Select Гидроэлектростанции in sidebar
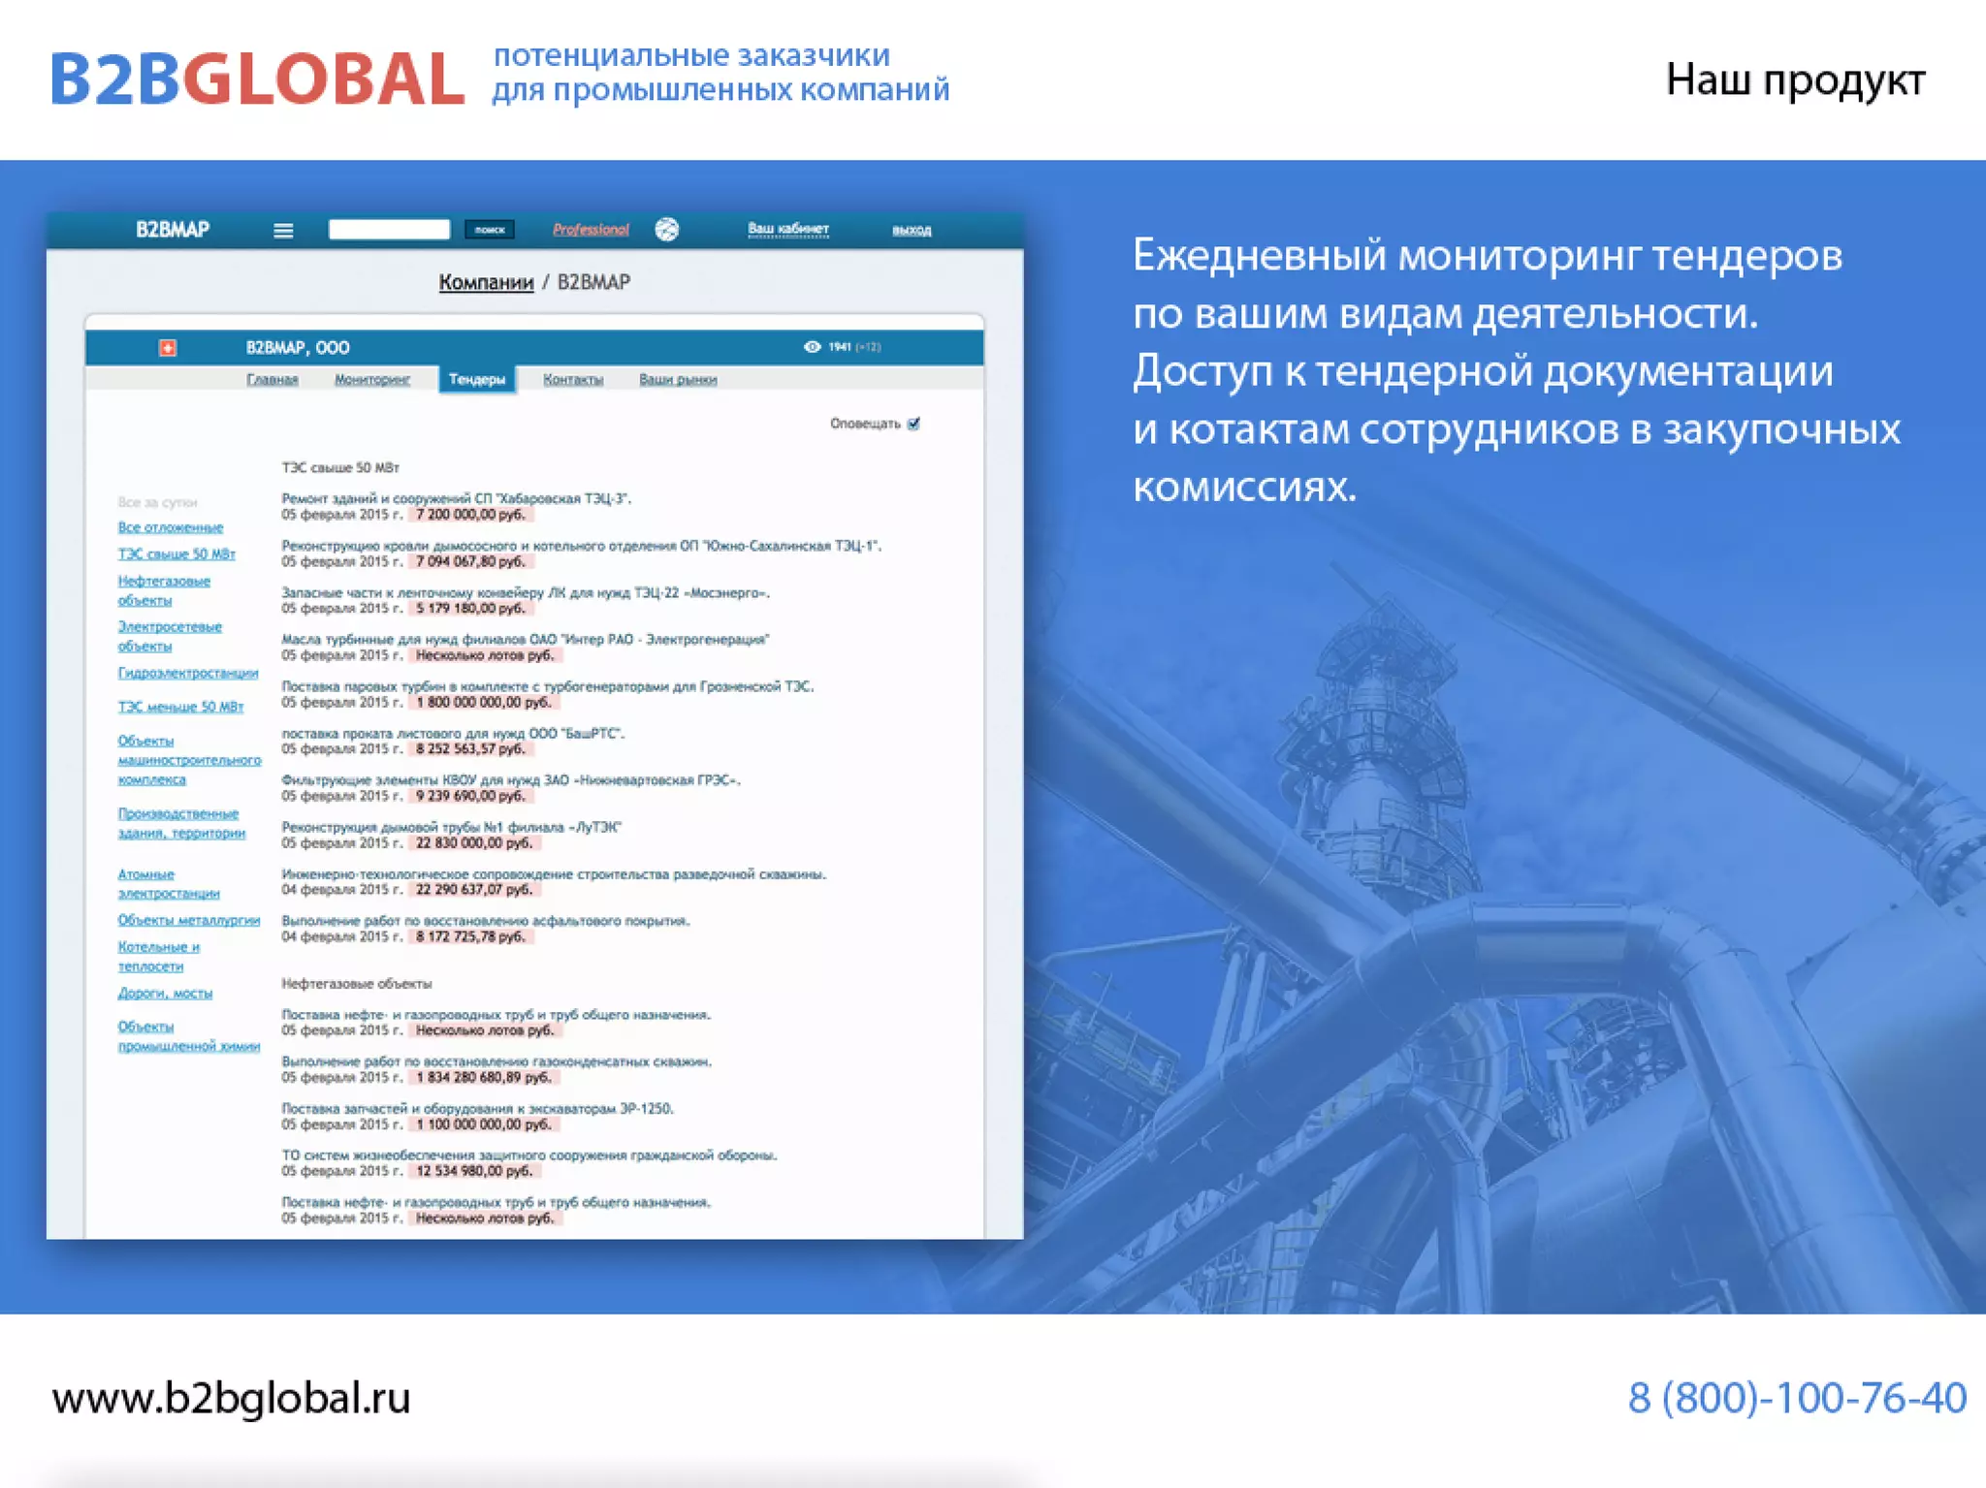1986x1488 pixels. (x=188, y=673)
